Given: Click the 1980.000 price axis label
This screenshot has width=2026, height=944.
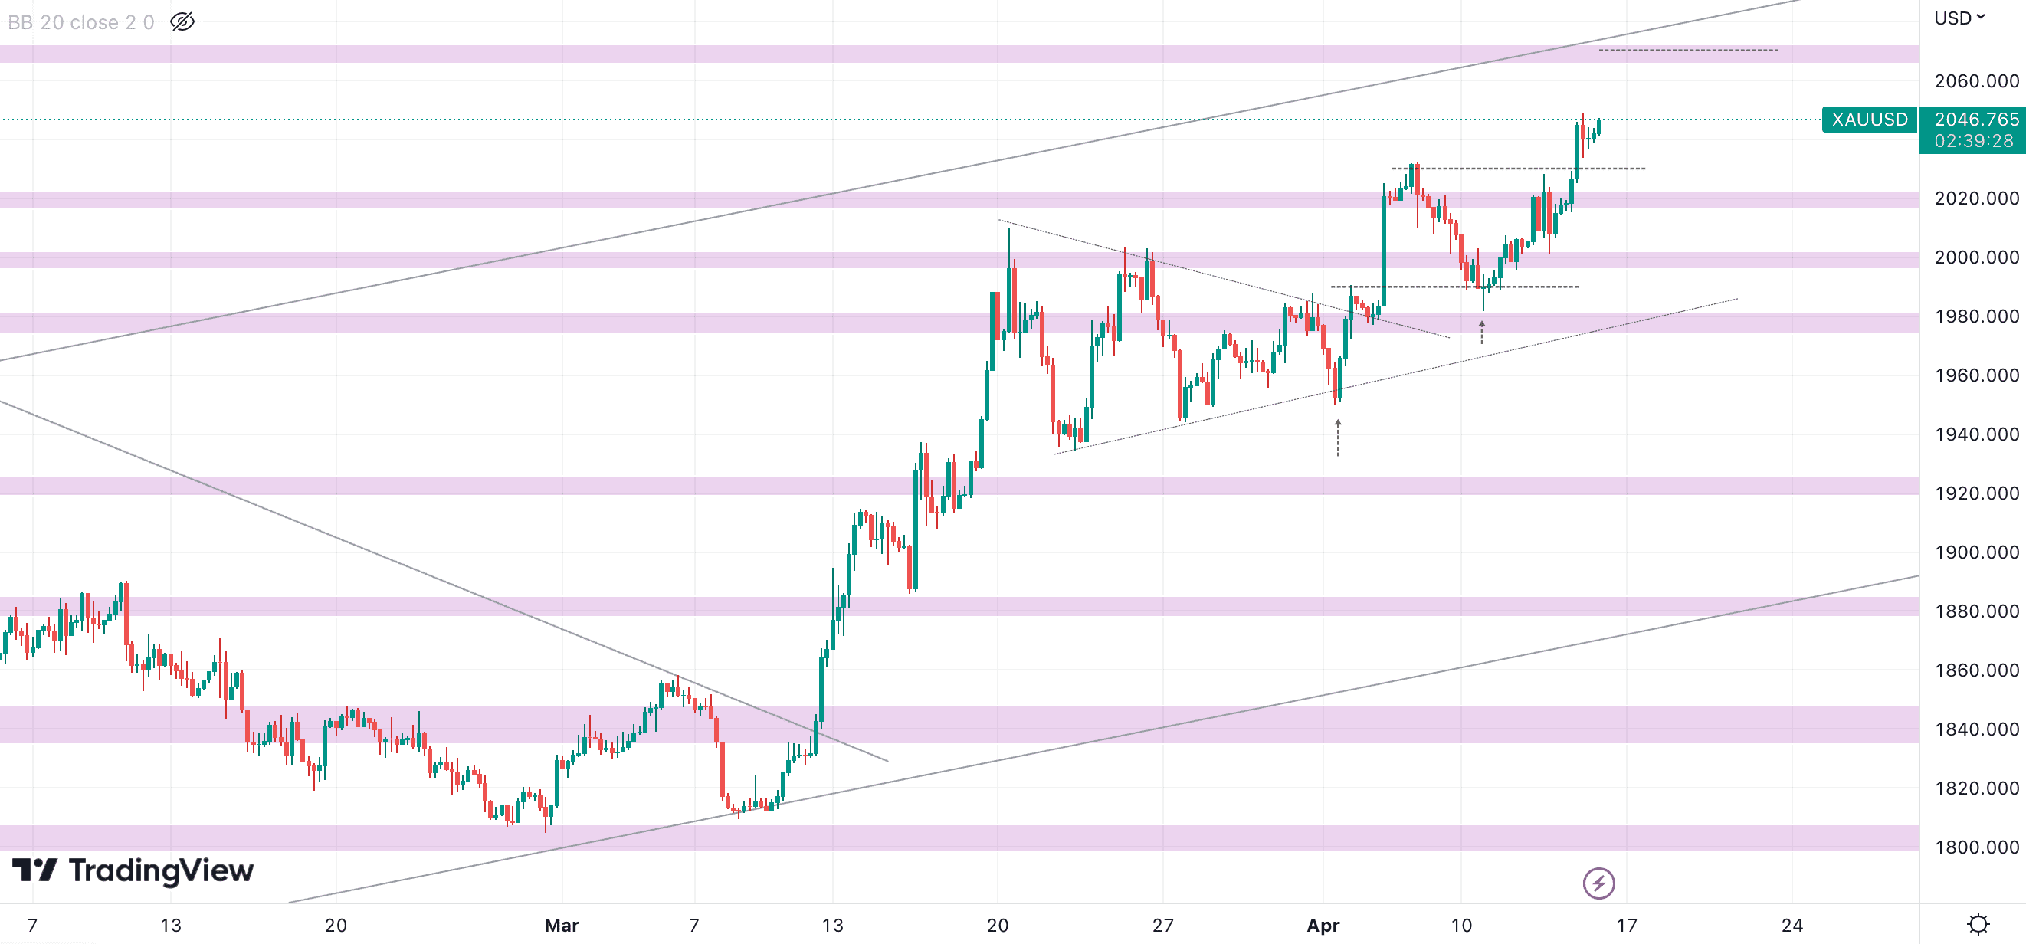Looking at the screenshot, I should [1976, 316].
